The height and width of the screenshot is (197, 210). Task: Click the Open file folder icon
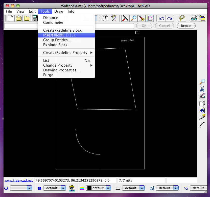click(x=19, y=18)
